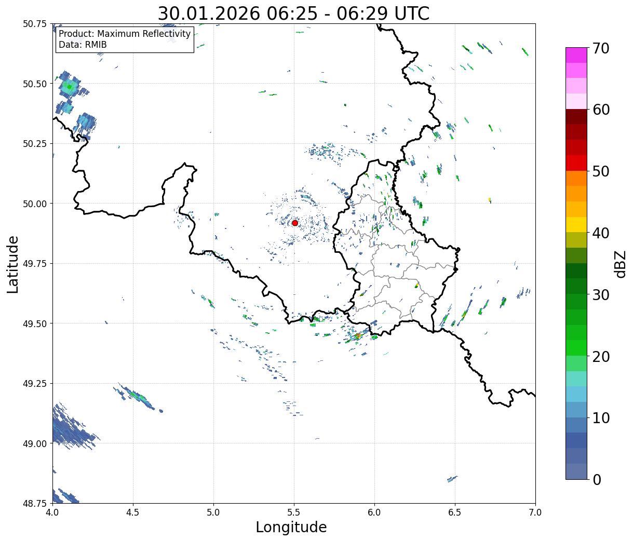Click the "dBZ" colorbar label
633x540 pixels.
coord(620,264)
